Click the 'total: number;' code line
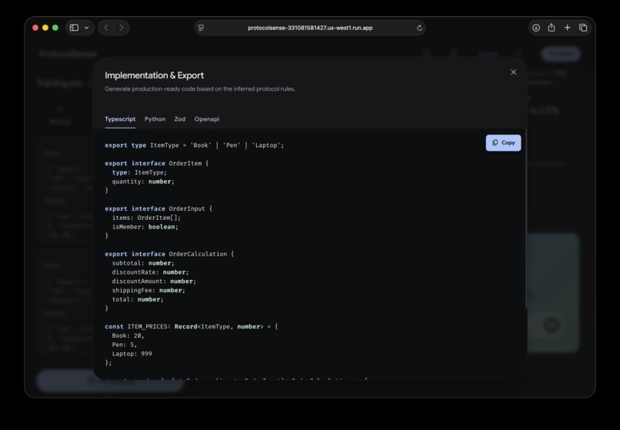This screenshot has height=430, width=620. [x=138, y=299]
